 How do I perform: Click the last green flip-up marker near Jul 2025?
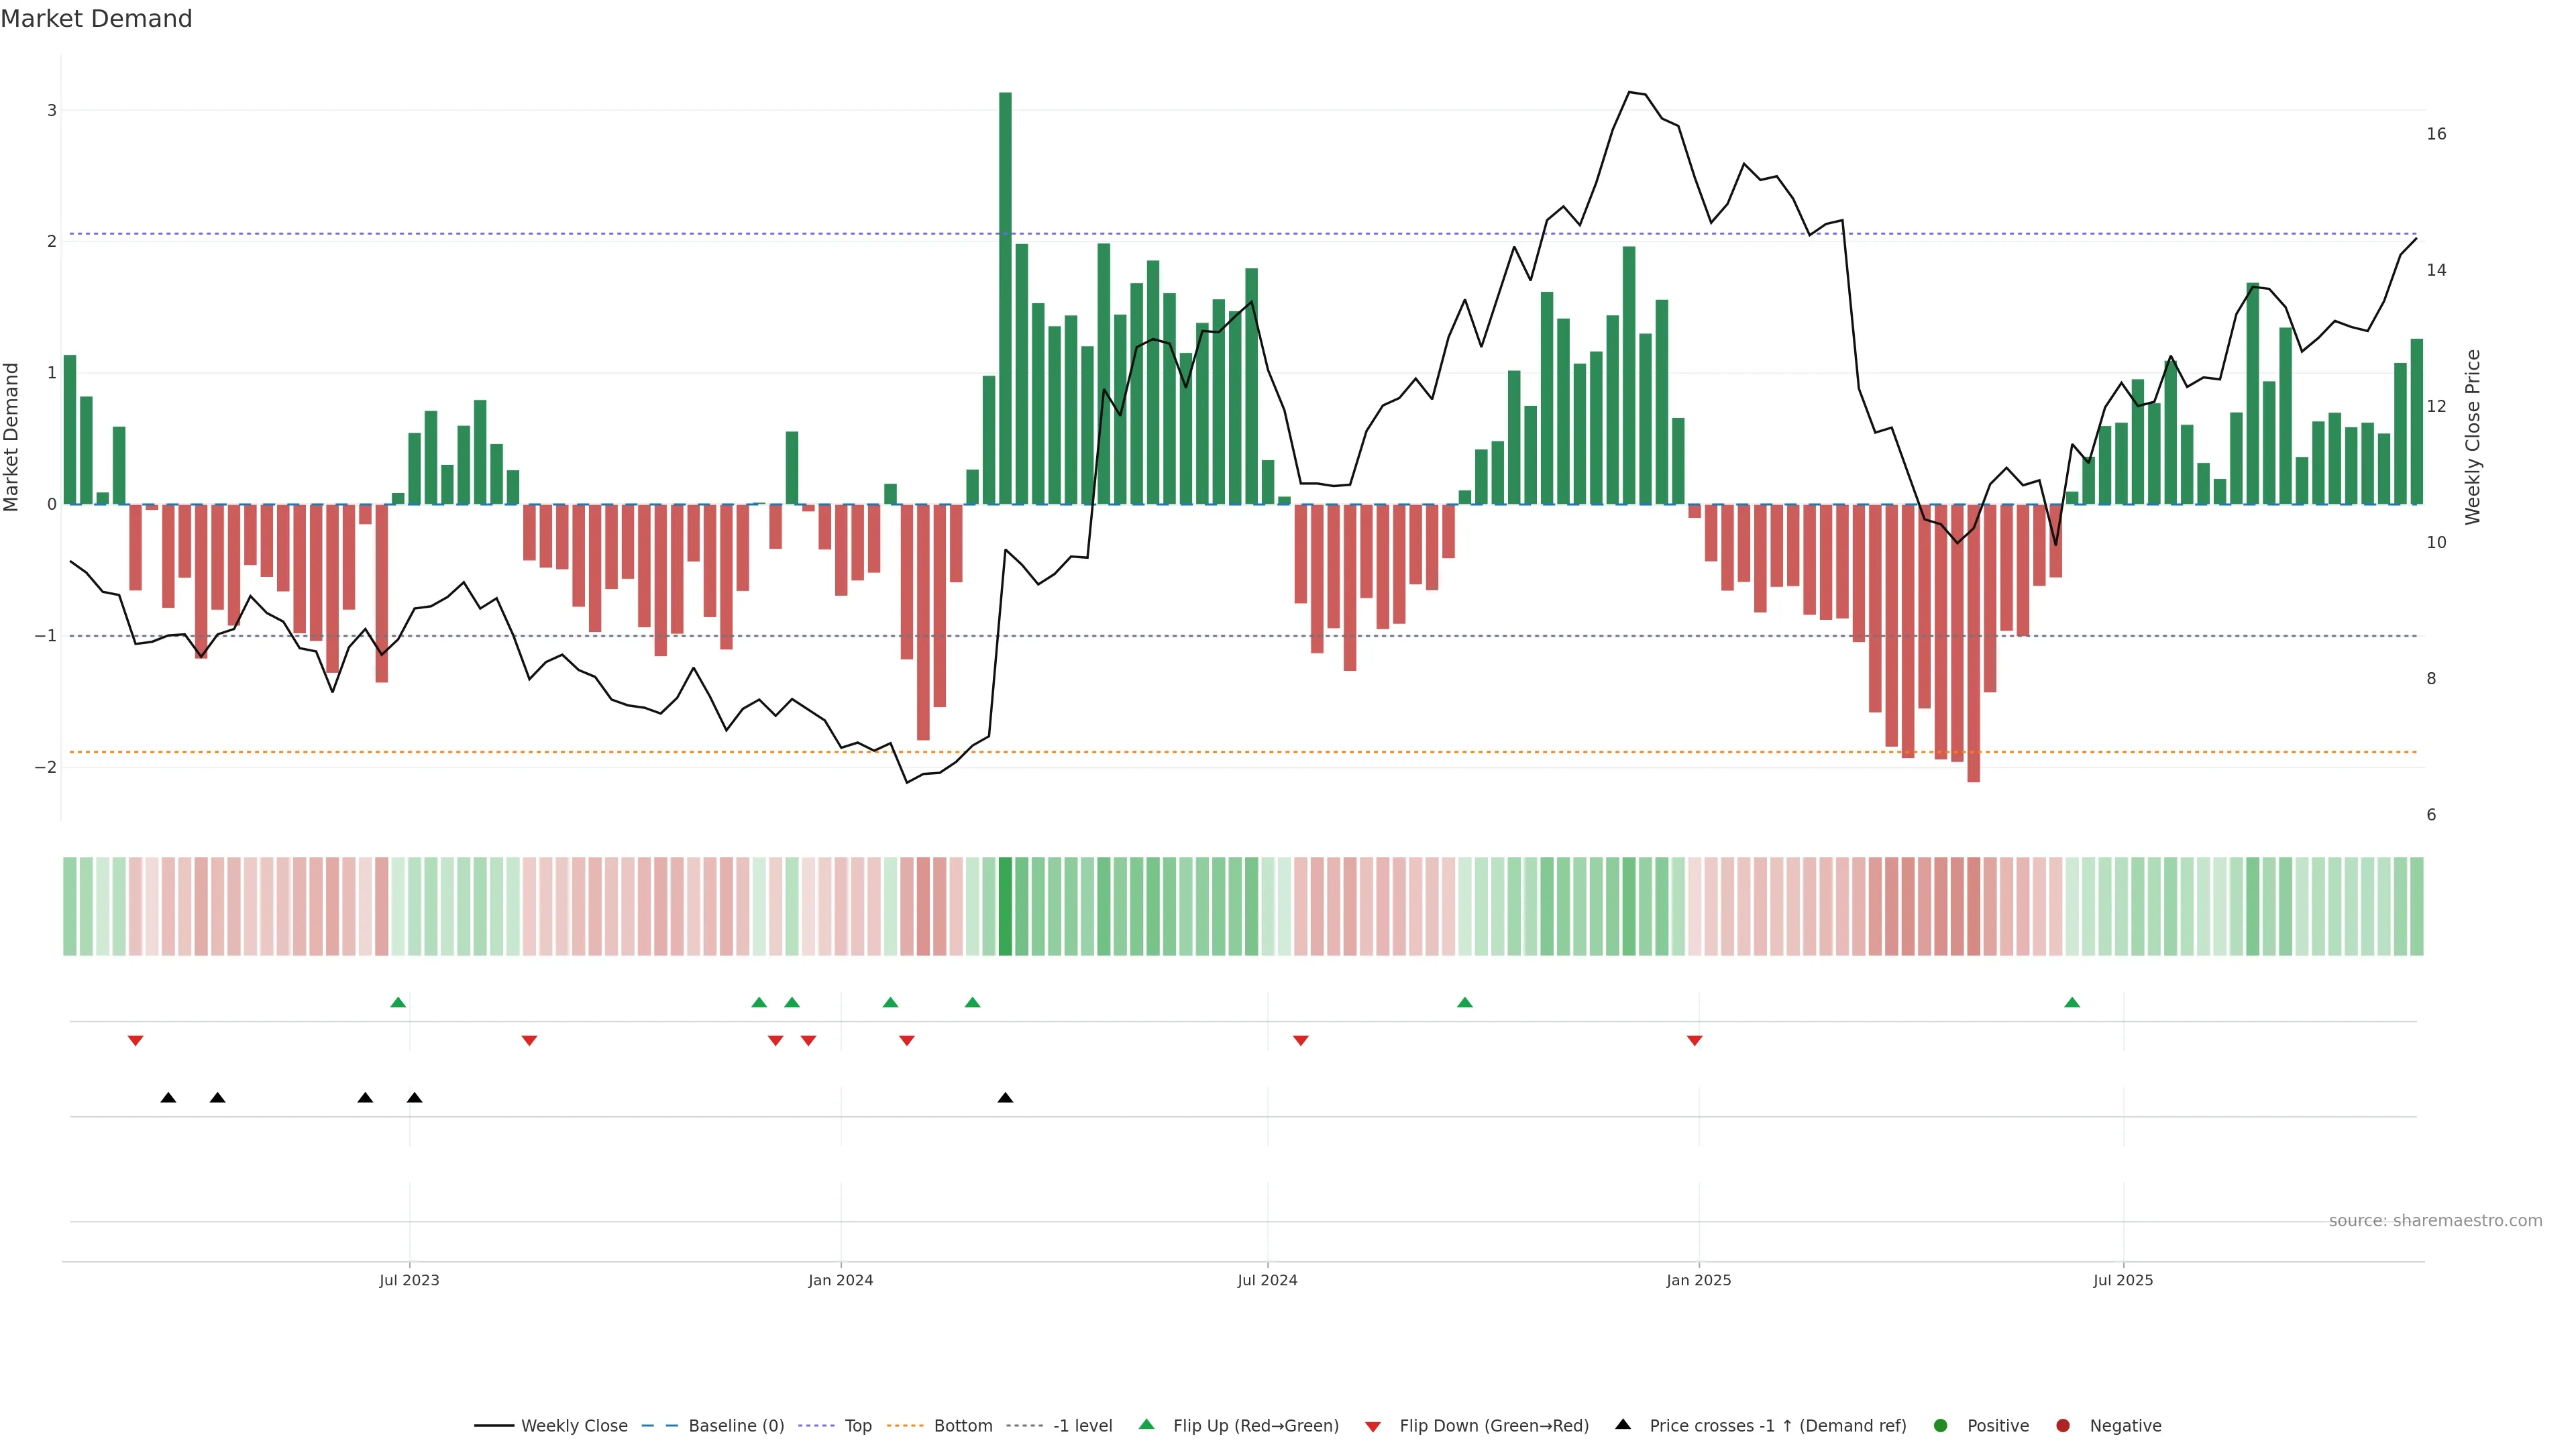(2072, 1003)
